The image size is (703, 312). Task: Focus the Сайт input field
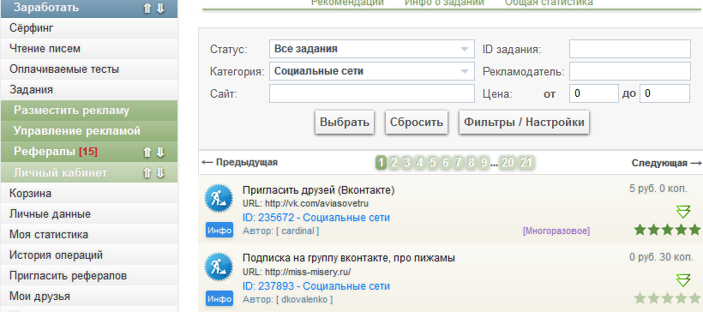pos(372,93)
